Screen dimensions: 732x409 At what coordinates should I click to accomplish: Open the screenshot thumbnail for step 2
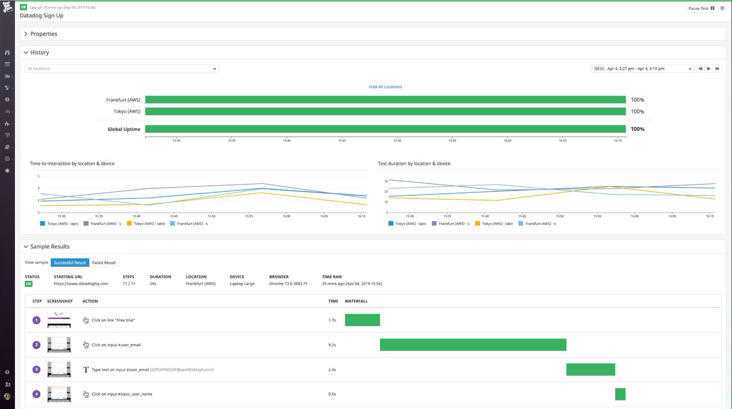point(59,344)
